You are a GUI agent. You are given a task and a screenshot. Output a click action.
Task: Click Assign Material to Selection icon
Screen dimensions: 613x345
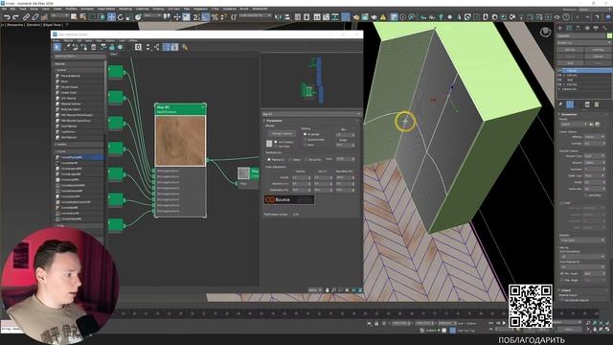tap(84, 47)
